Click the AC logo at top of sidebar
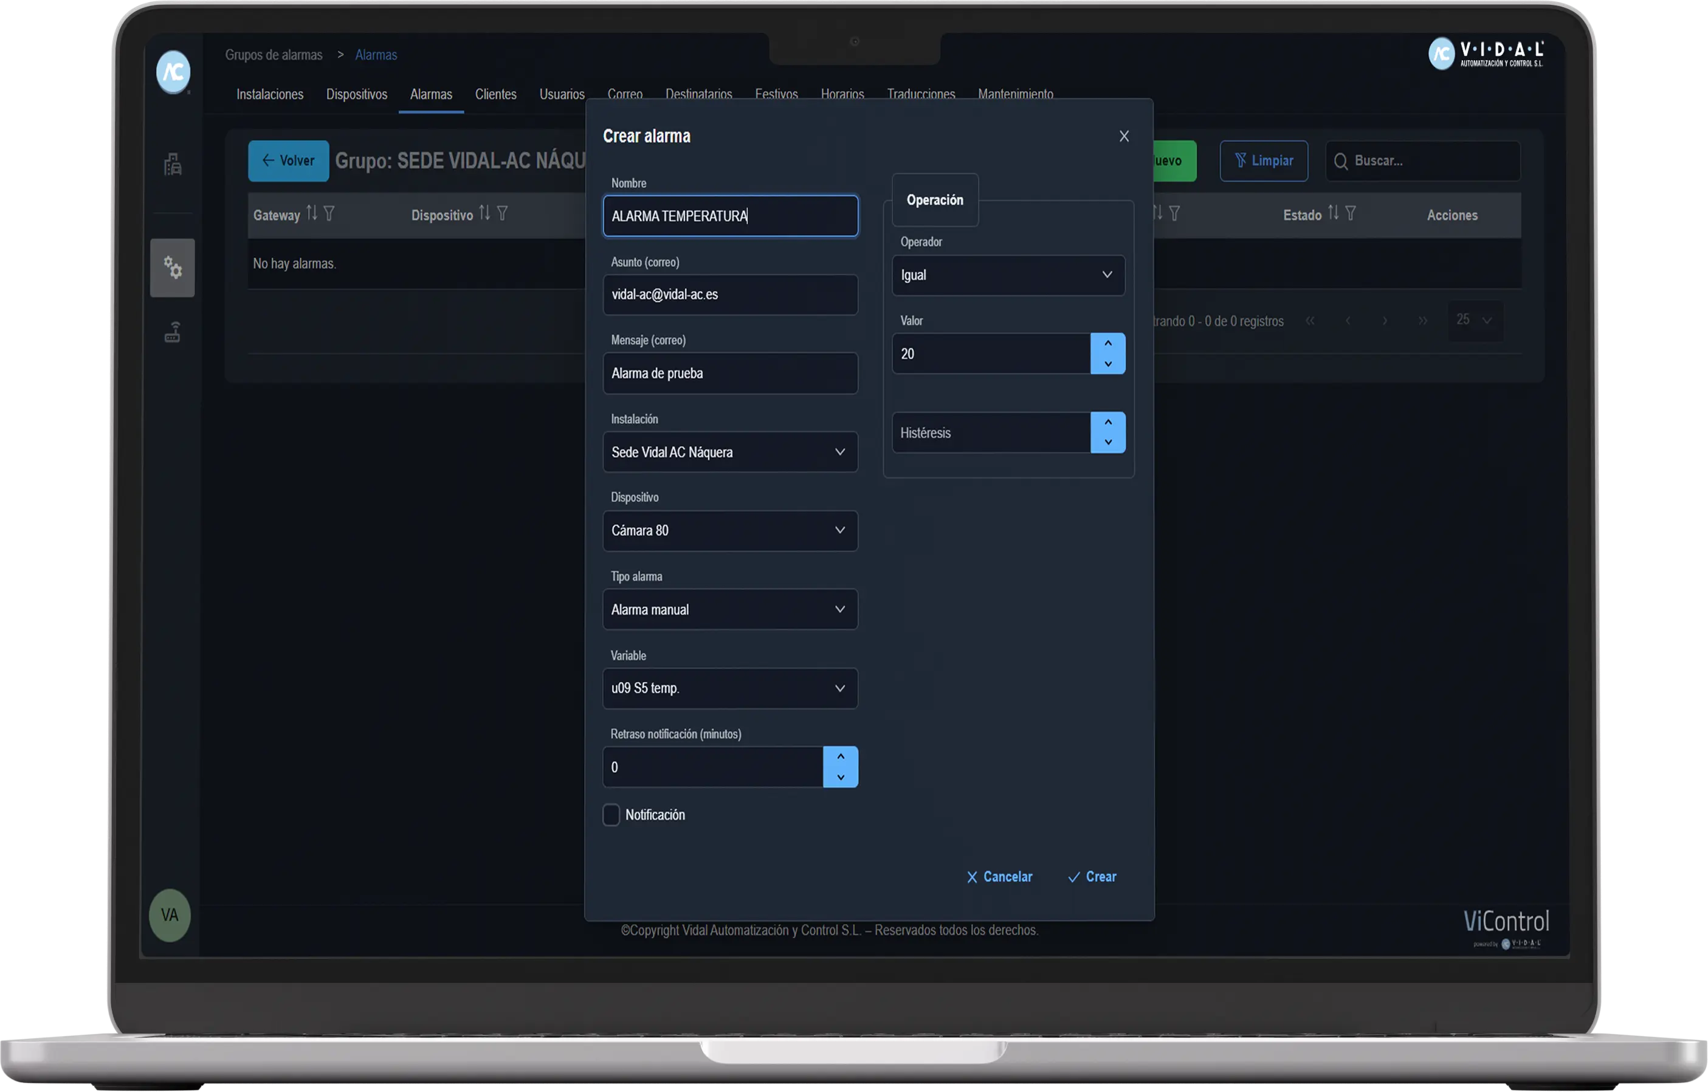1708x1092 pixels. [x=173, y=72]
